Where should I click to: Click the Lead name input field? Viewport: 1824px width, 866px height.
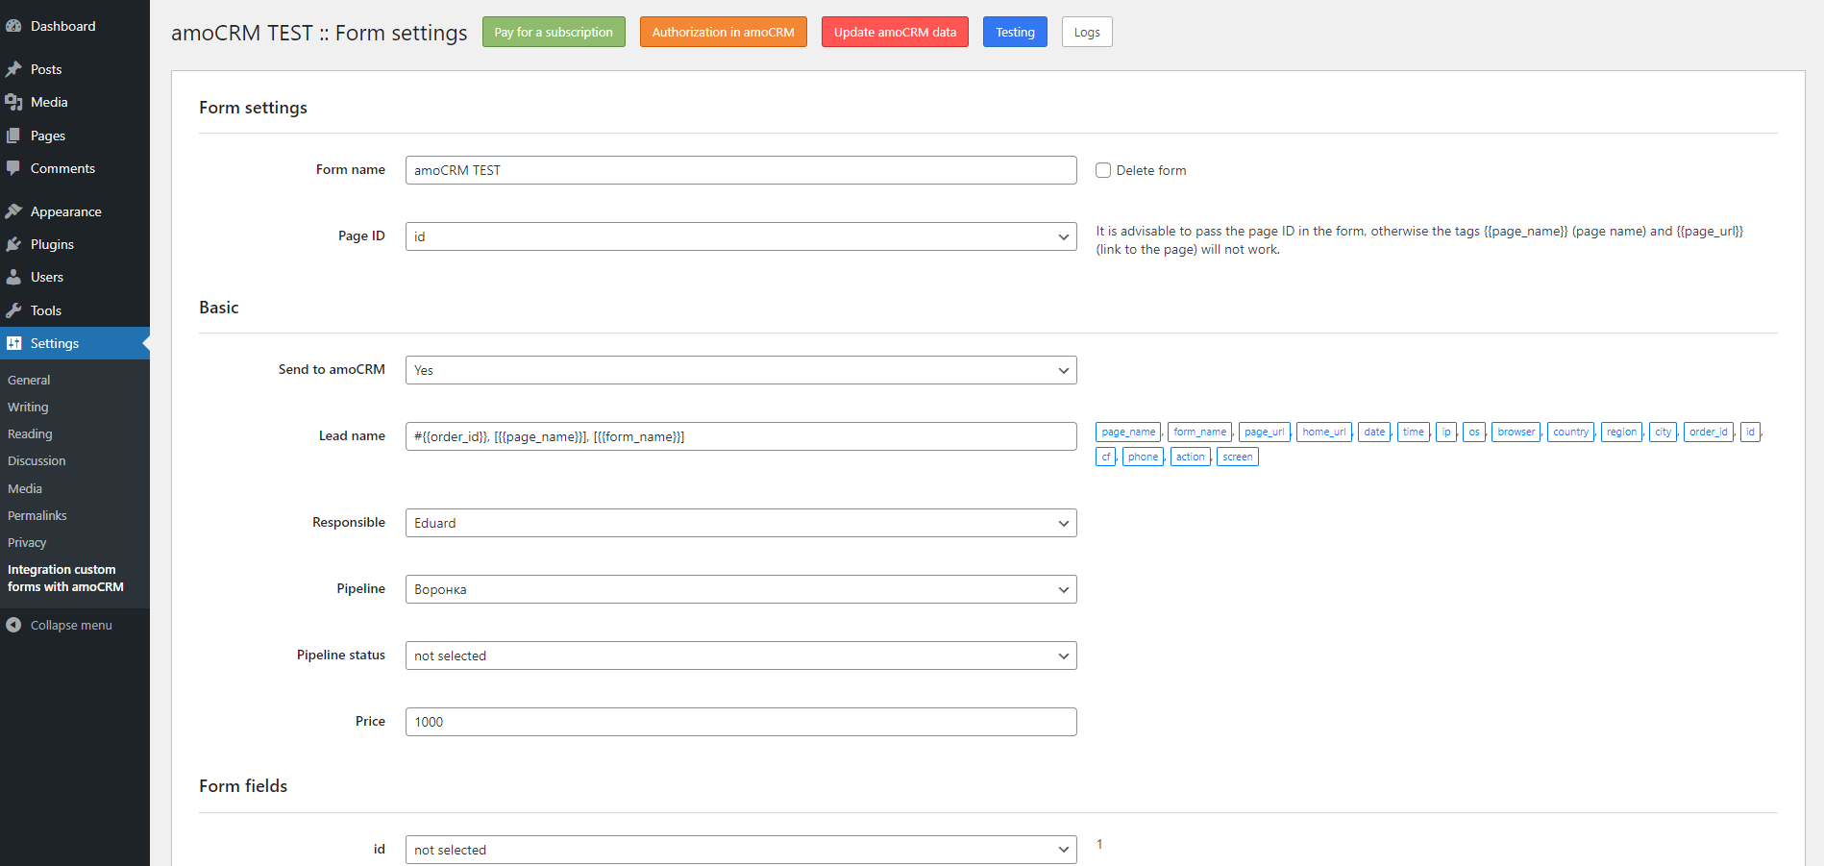(x=741, y=436)
